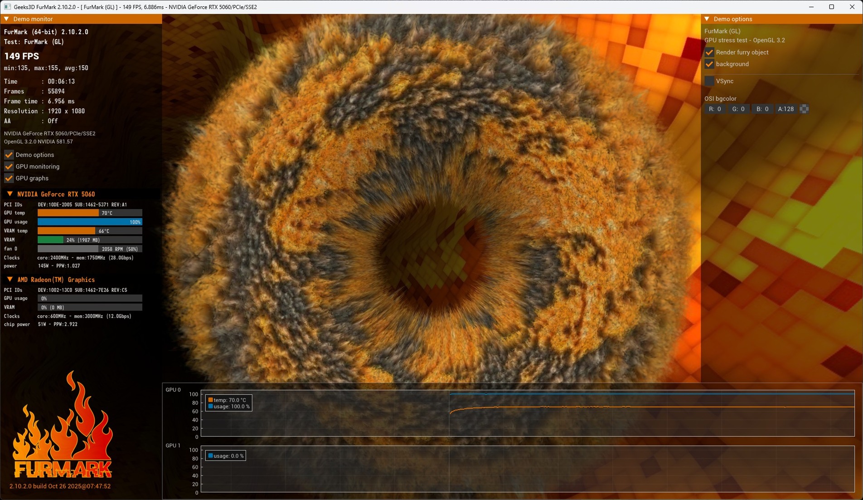863x500 pixels.
Task: Collapse the AMD Radeon(TM) Graphics section
Action: pyautogui.click(x=10, y=279)
